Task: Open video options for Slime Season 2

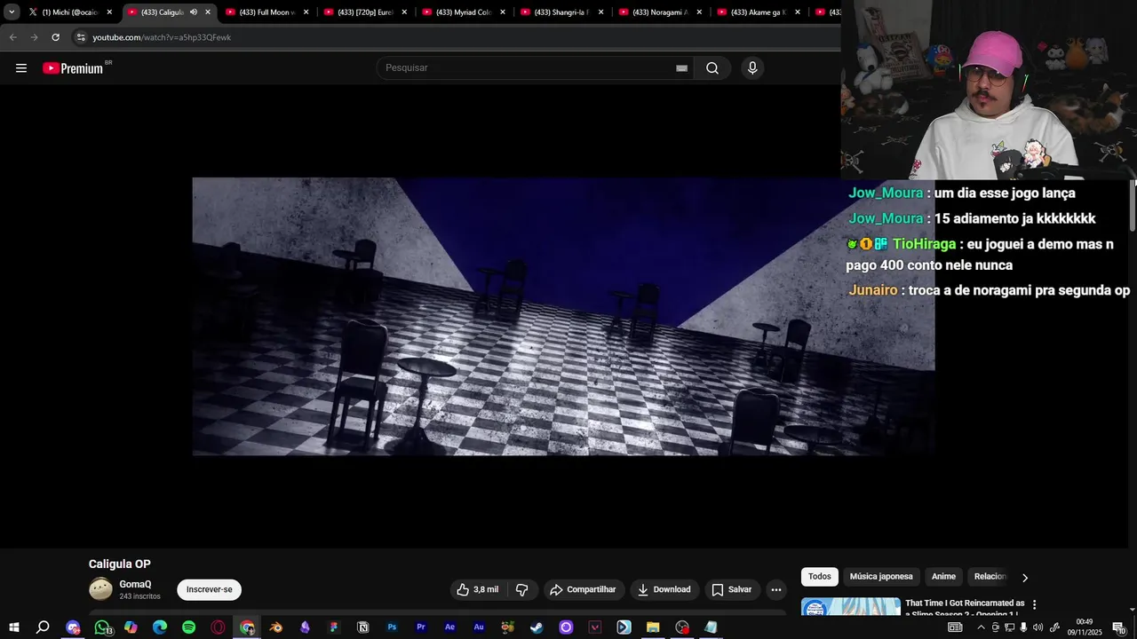Action: (x=1034, y=604)
